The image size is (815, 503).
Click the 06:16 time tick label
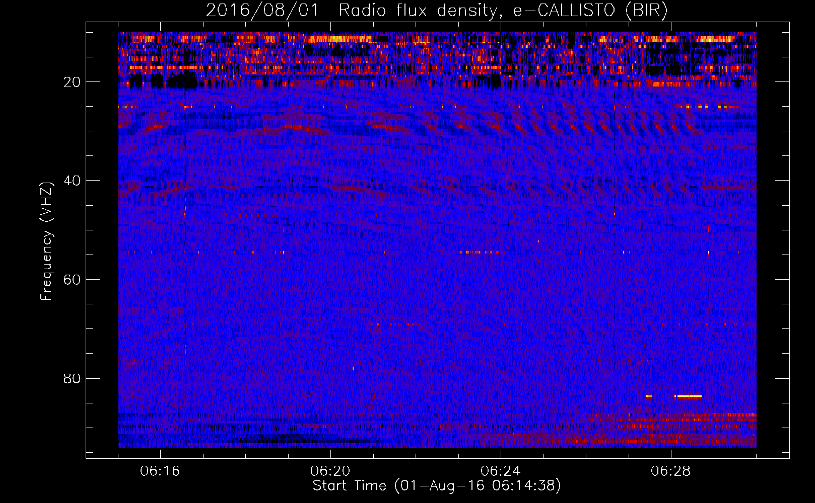(x=160, y=471)
